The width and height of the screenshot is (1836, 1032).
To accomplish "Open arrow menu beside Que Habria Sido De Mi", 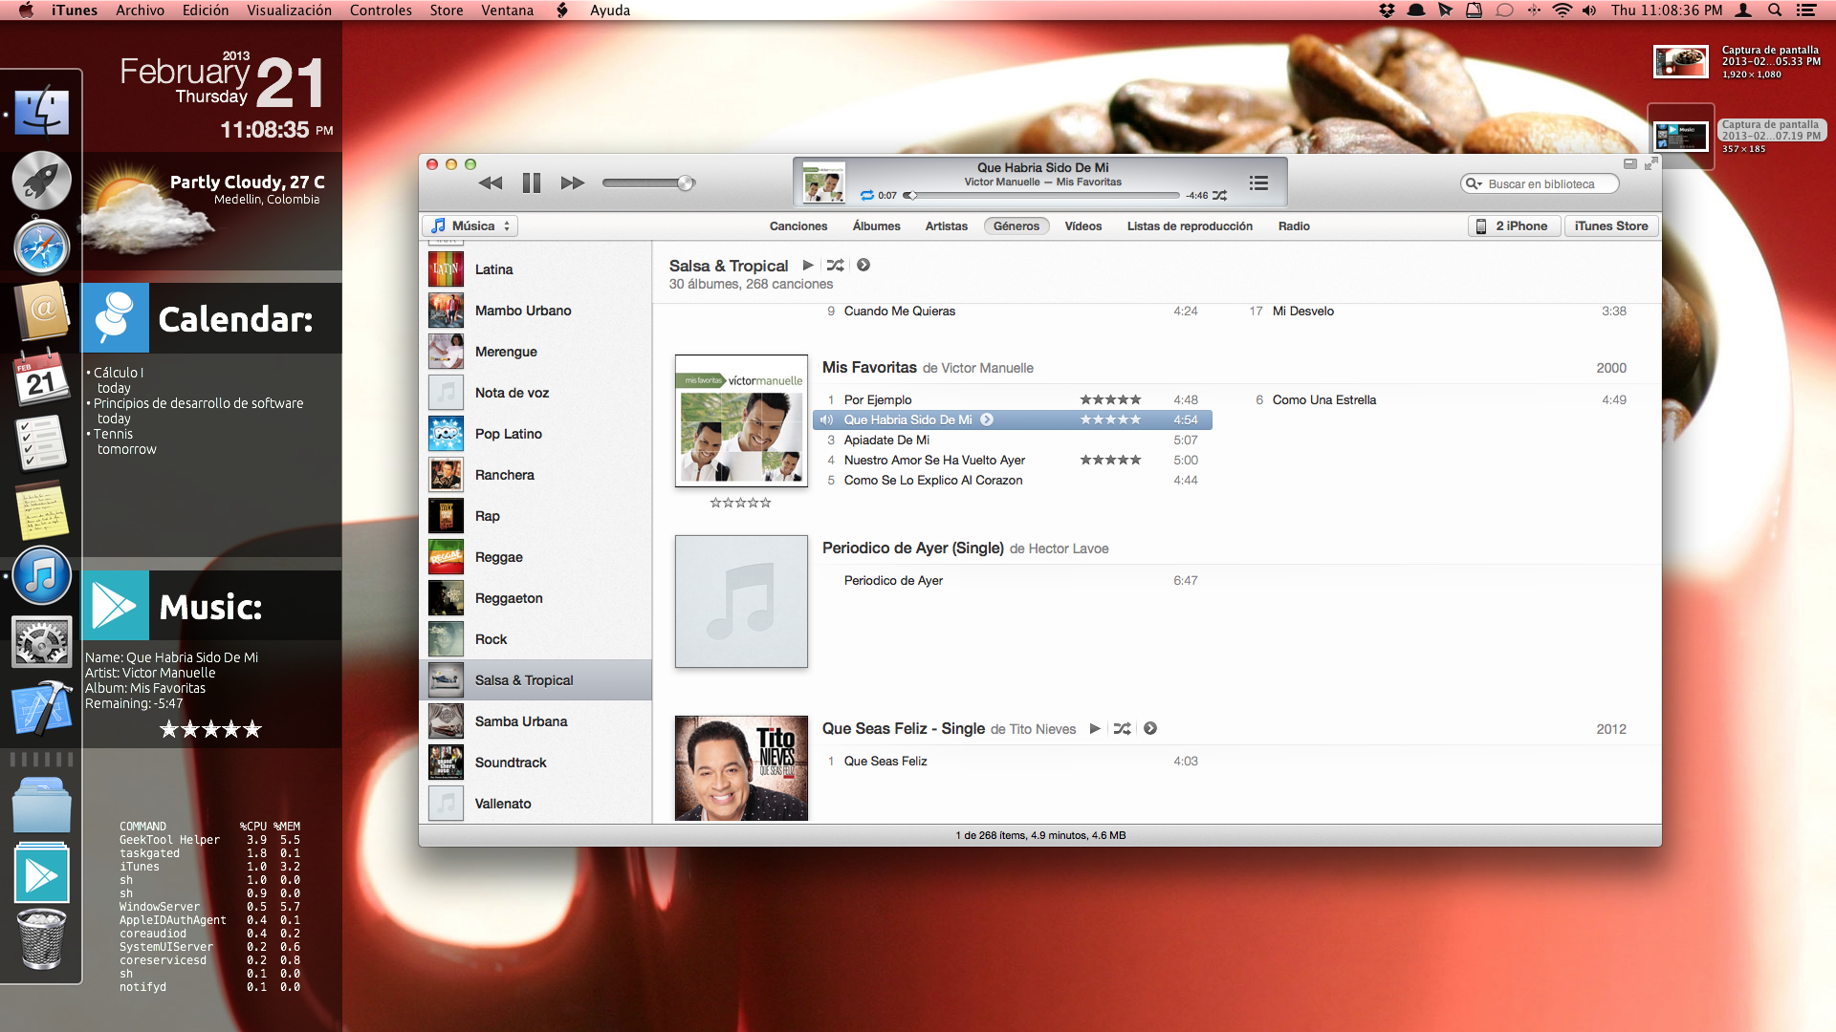I will (x=987, y=419).
